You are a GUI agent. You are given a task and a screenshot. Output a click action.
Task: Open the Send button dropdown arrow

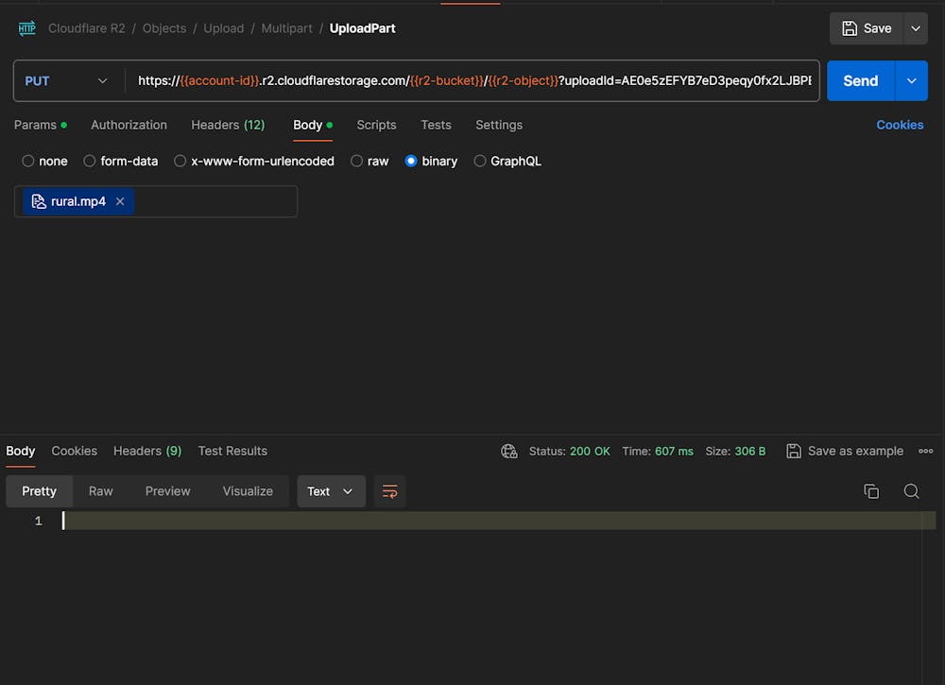tap(911, 80)
